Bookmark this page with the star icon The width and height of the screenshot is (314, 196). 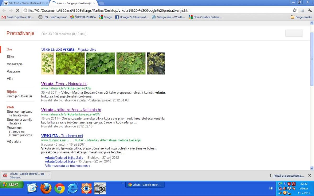click(295, 10)
